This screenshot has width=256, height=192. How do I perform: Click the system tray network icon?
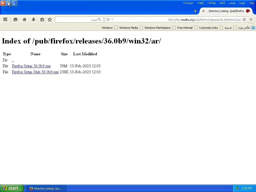click(x=237, y=188)
